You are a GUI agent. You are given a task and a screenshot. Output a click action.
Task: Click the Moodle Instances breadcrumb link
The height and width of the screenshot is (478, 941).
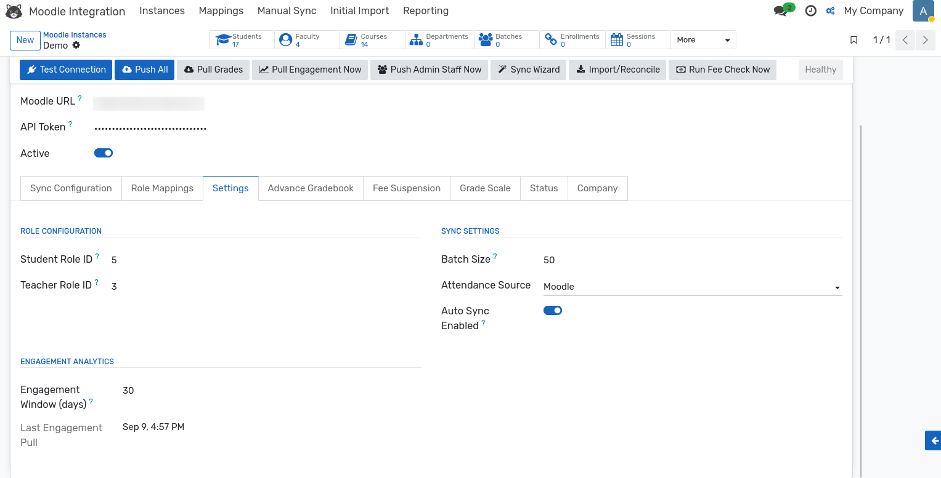pos(75,35)
